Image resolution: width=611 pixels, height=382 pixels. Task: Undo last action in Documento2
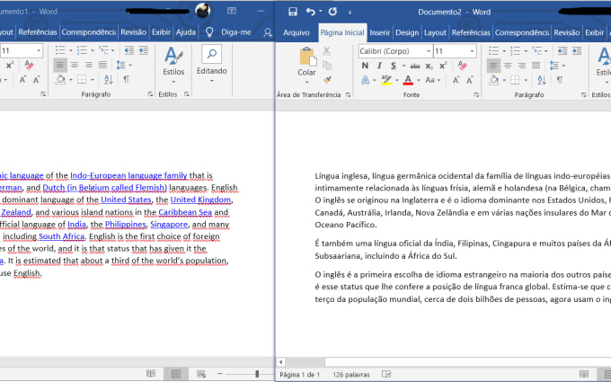point(311,12)
